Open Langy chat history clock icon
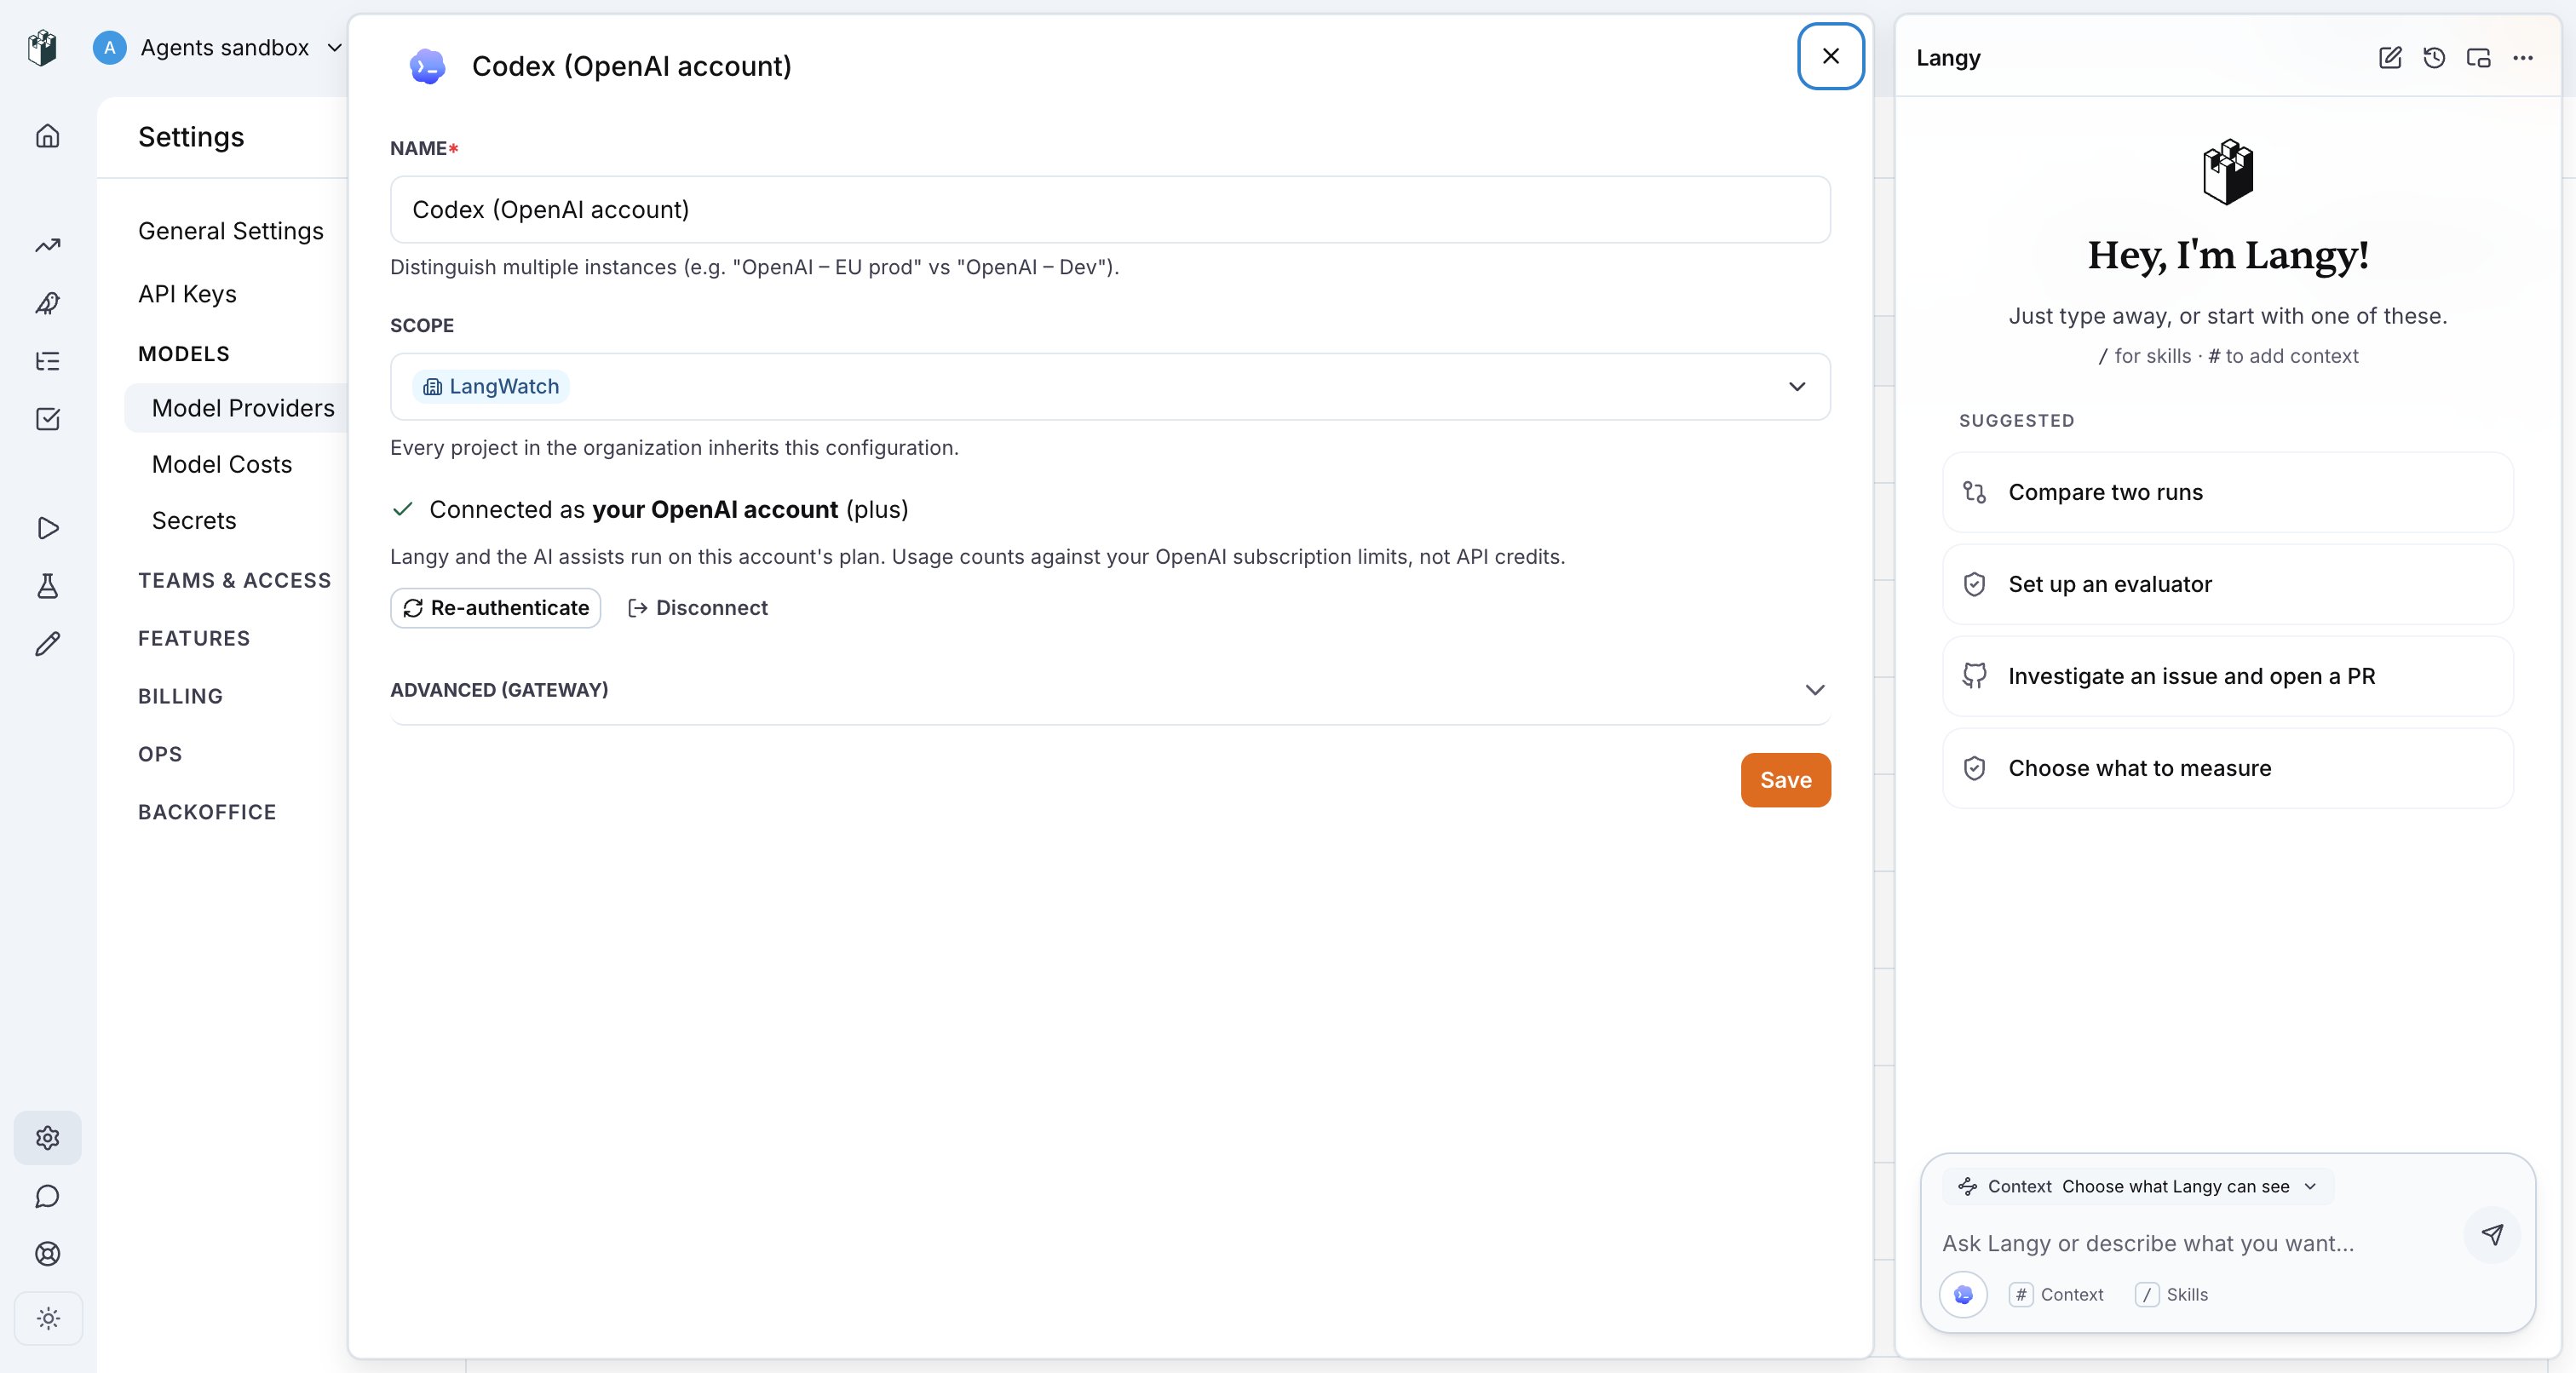2576x1373 pixels. (2434, 58)
